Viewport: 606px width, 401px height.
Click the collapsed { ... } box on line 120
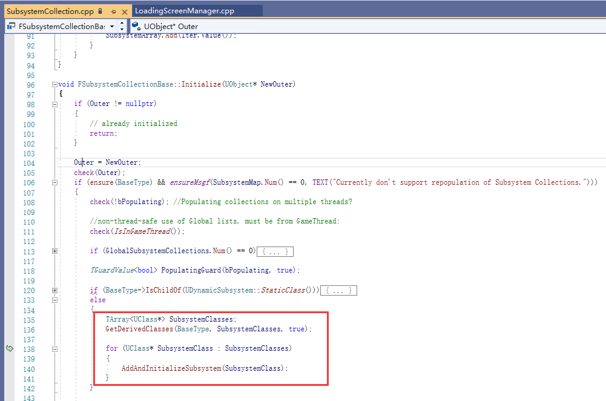pyautogui.click(x=338, y=290)
